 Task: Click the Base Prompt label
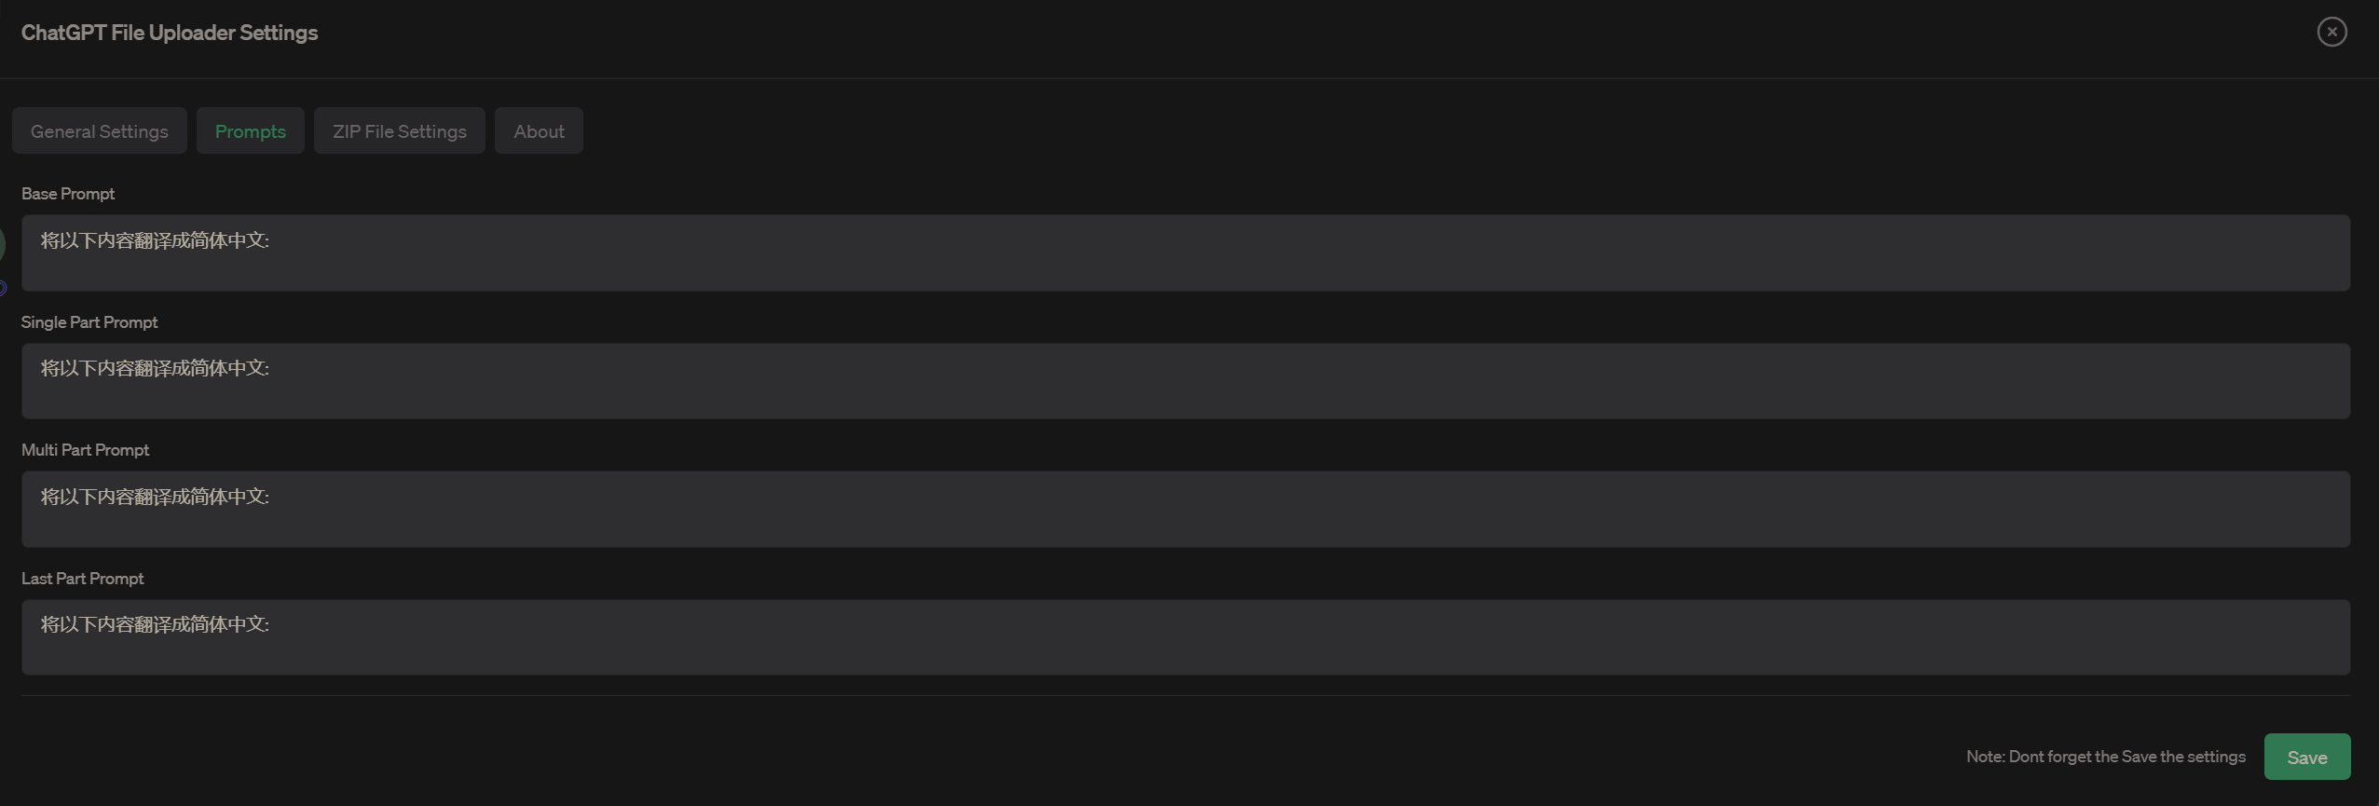coord(68,194)
